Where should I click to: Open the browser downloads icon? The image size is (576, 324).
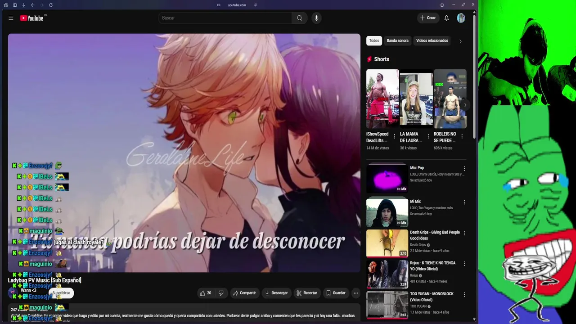point(23,5)
